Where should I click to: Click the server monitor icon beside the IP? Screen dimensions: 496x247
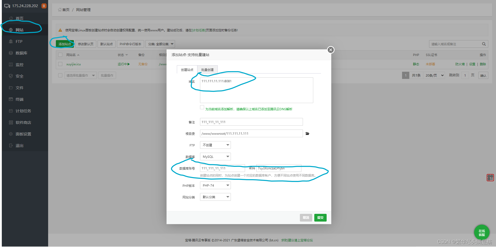click(7, 6)
